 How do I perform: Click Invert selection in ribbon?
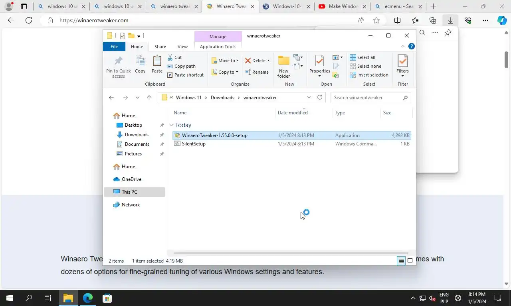click(369, 75)
